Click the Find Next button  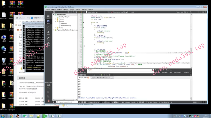coord(169,70)
